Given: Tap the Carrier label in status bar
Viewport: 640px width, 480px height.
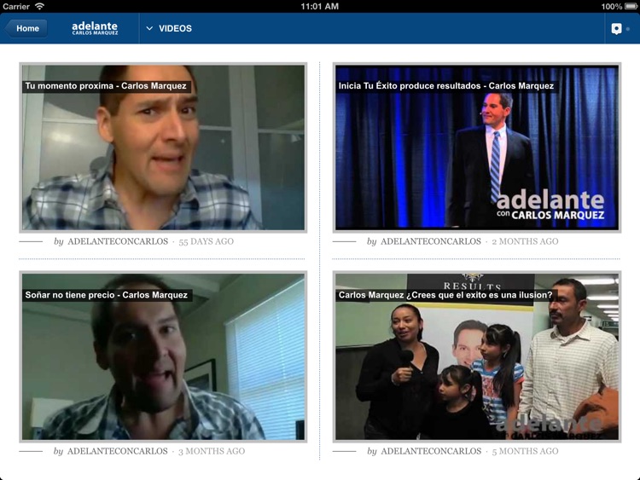Looking at the screenshot, I should pos(16,6).
